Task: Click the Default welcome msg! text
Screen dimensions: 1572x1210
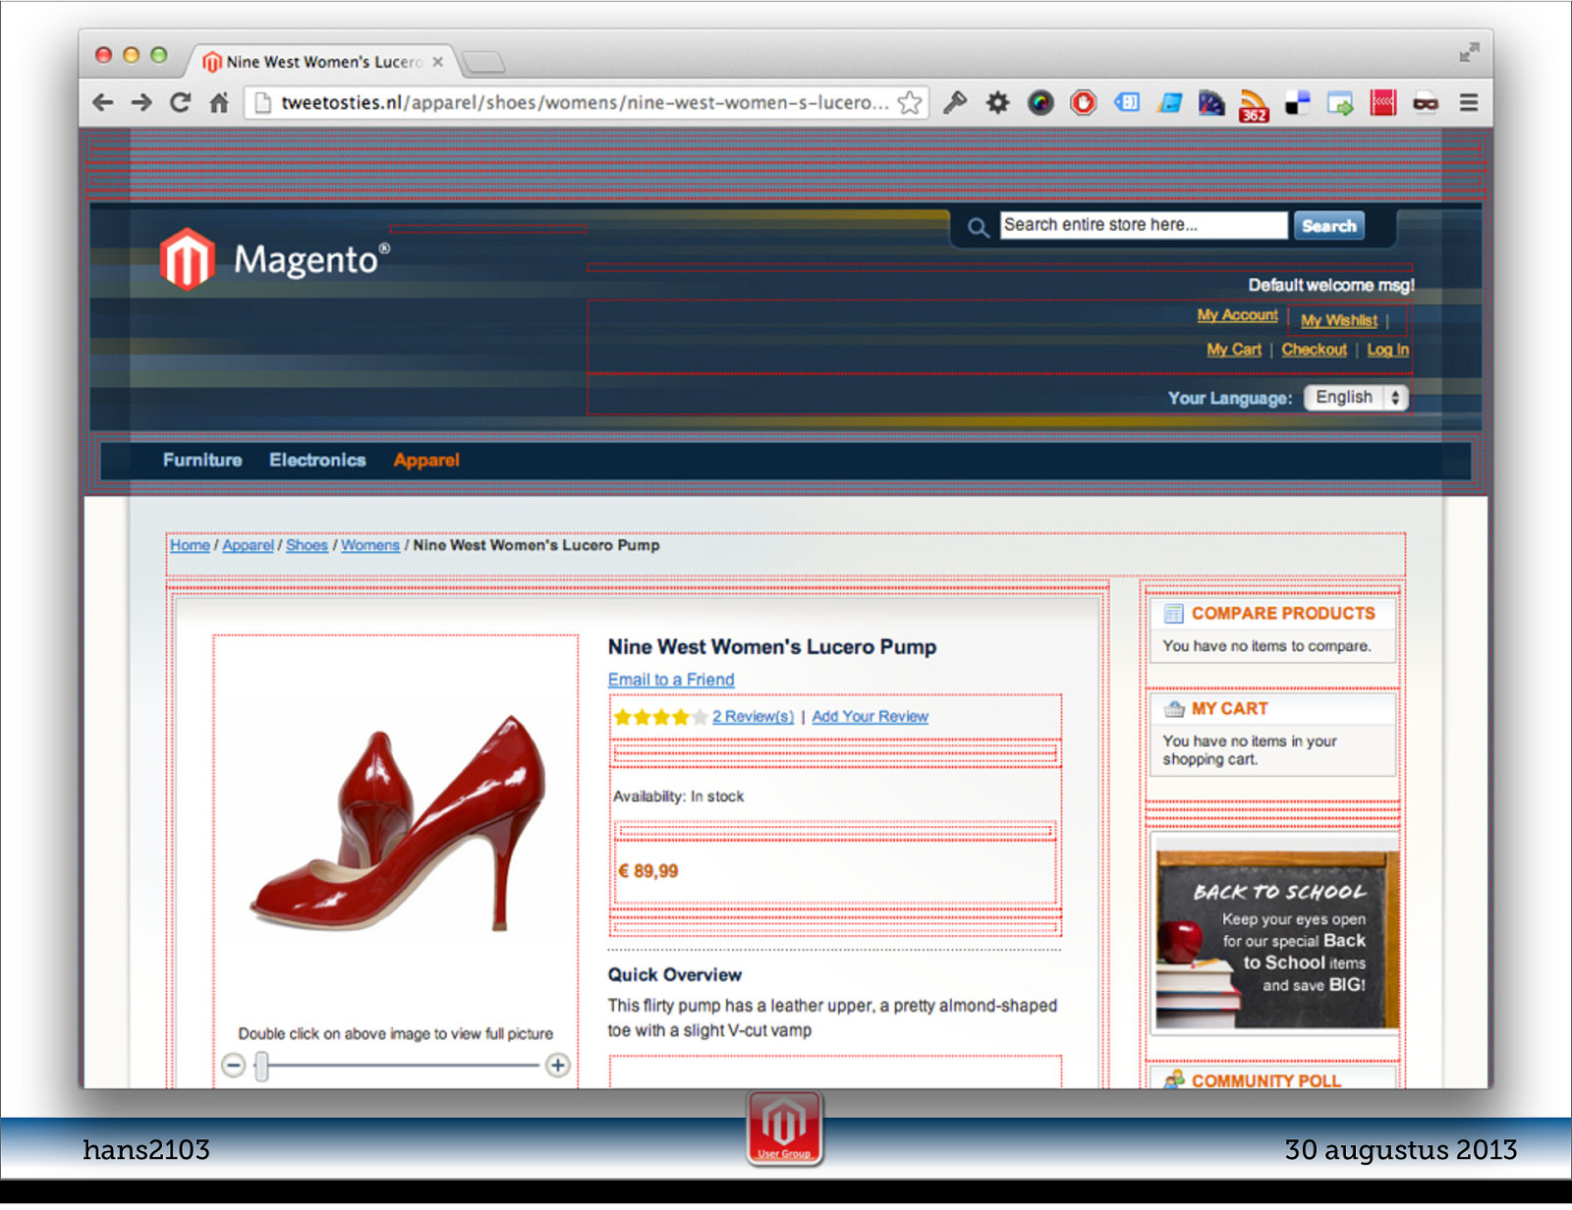Action: 1331,285
